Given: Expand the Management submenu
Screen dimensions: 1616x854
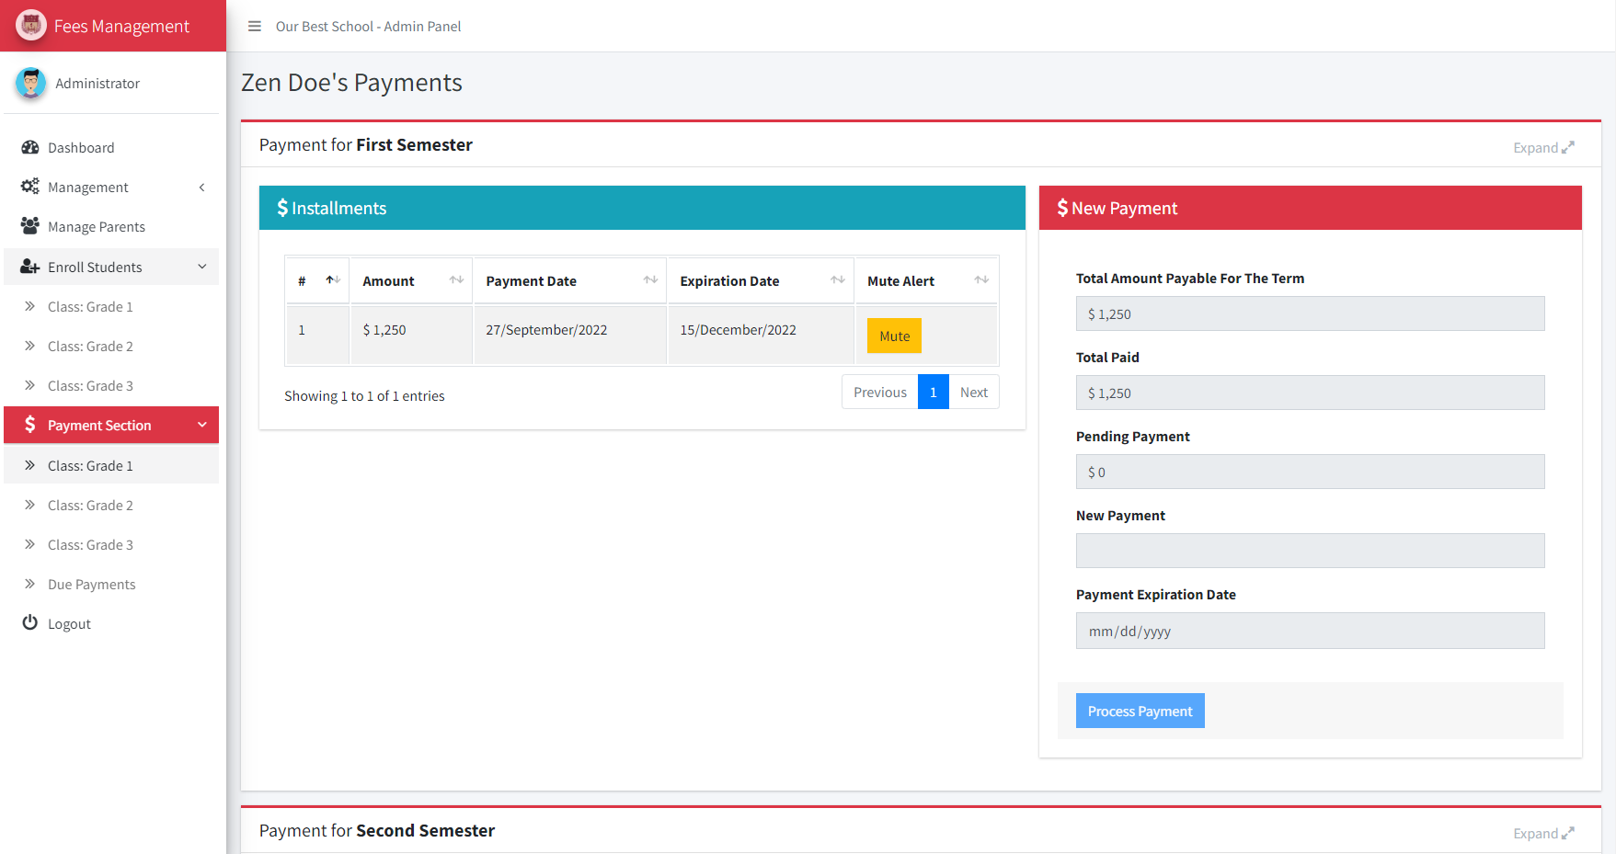Looking at the screenshot, I should pos(201,187).
